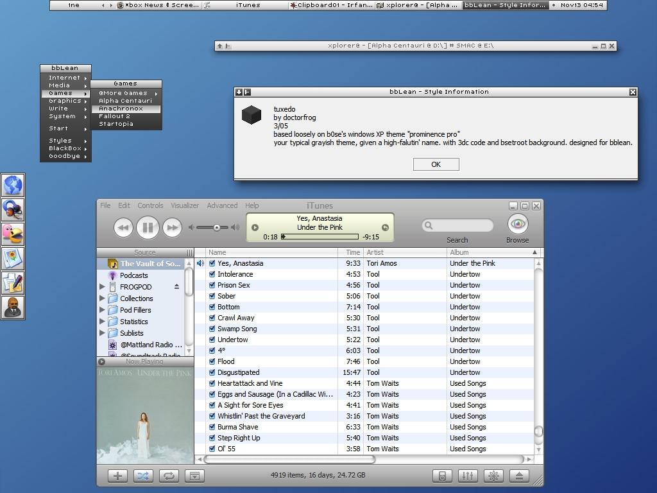This screenshot has width=657, height=493.
Task: Expand the Sublists folder
Action: [x=102, y=333]
